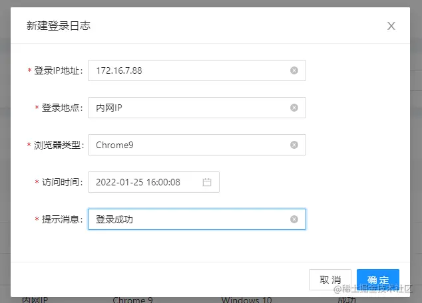The width and height of the screenshot is (422, 303).
Task: Edit the 登录地点 input showing 内网IP
Action: (197, 108)
